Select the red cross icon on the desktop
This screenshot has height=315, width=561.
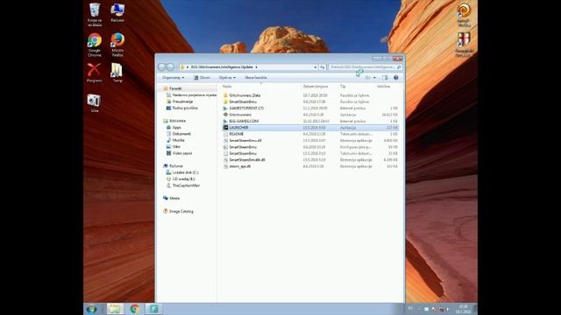click(464, 45)
